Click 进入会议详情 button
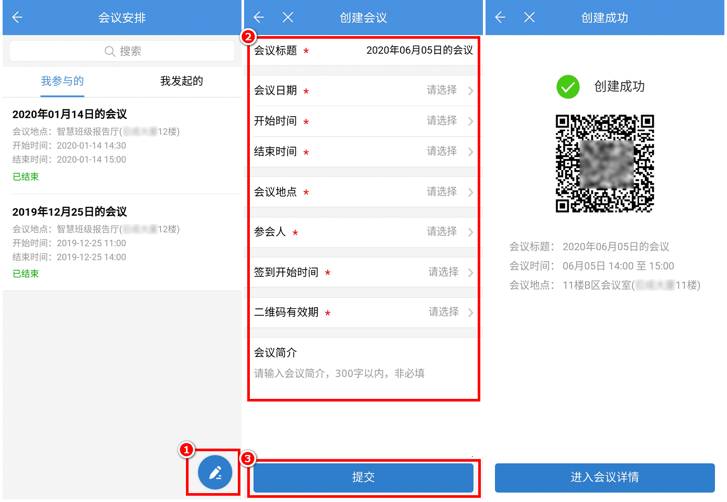Image resolution: width=727 pixels, height=502 pixels. click(604, 477)
